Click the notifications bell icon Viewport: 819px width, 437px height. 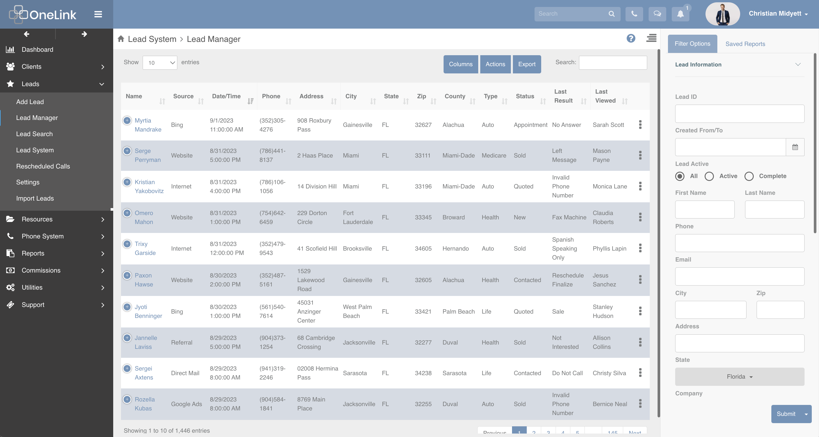[x=680, y=14]
